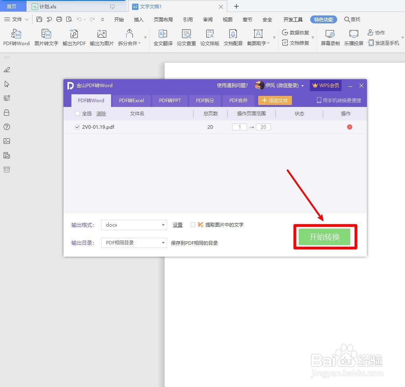The image size is (405, 387).
Task: Open the PDF转Word ribbon tool
Action: (x=16, y=37)
